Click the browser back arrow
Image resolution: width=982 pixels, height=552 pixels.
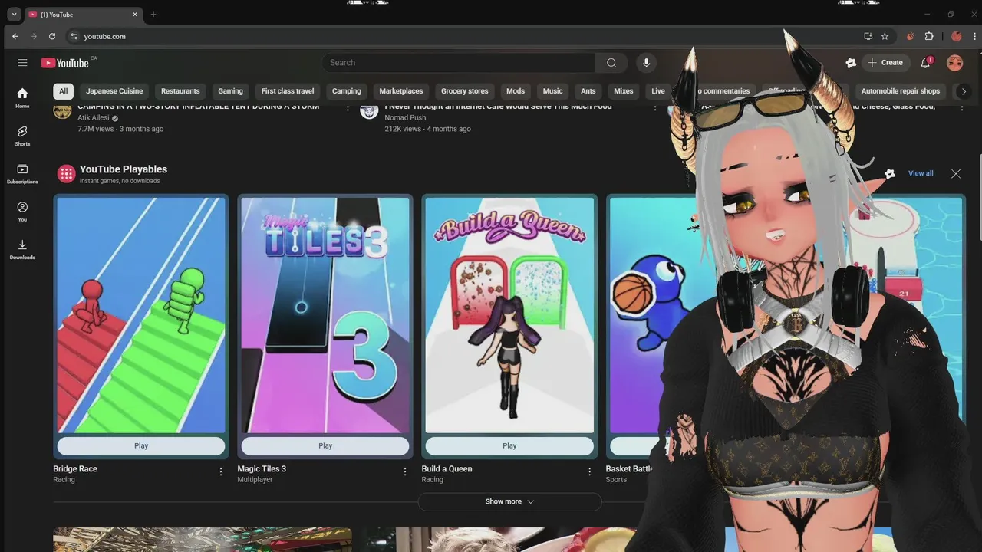click(x=15, y=36)
